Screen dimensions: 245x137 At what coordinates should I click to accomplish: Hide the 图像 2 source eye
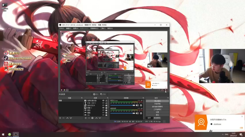pyautogui.click(x=103, y=108)
